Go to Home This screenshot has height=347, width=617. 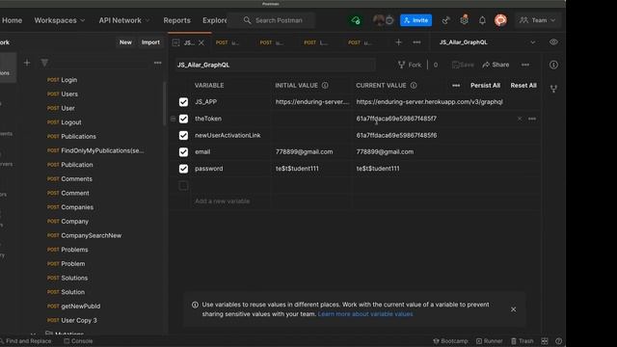(12, 20)
